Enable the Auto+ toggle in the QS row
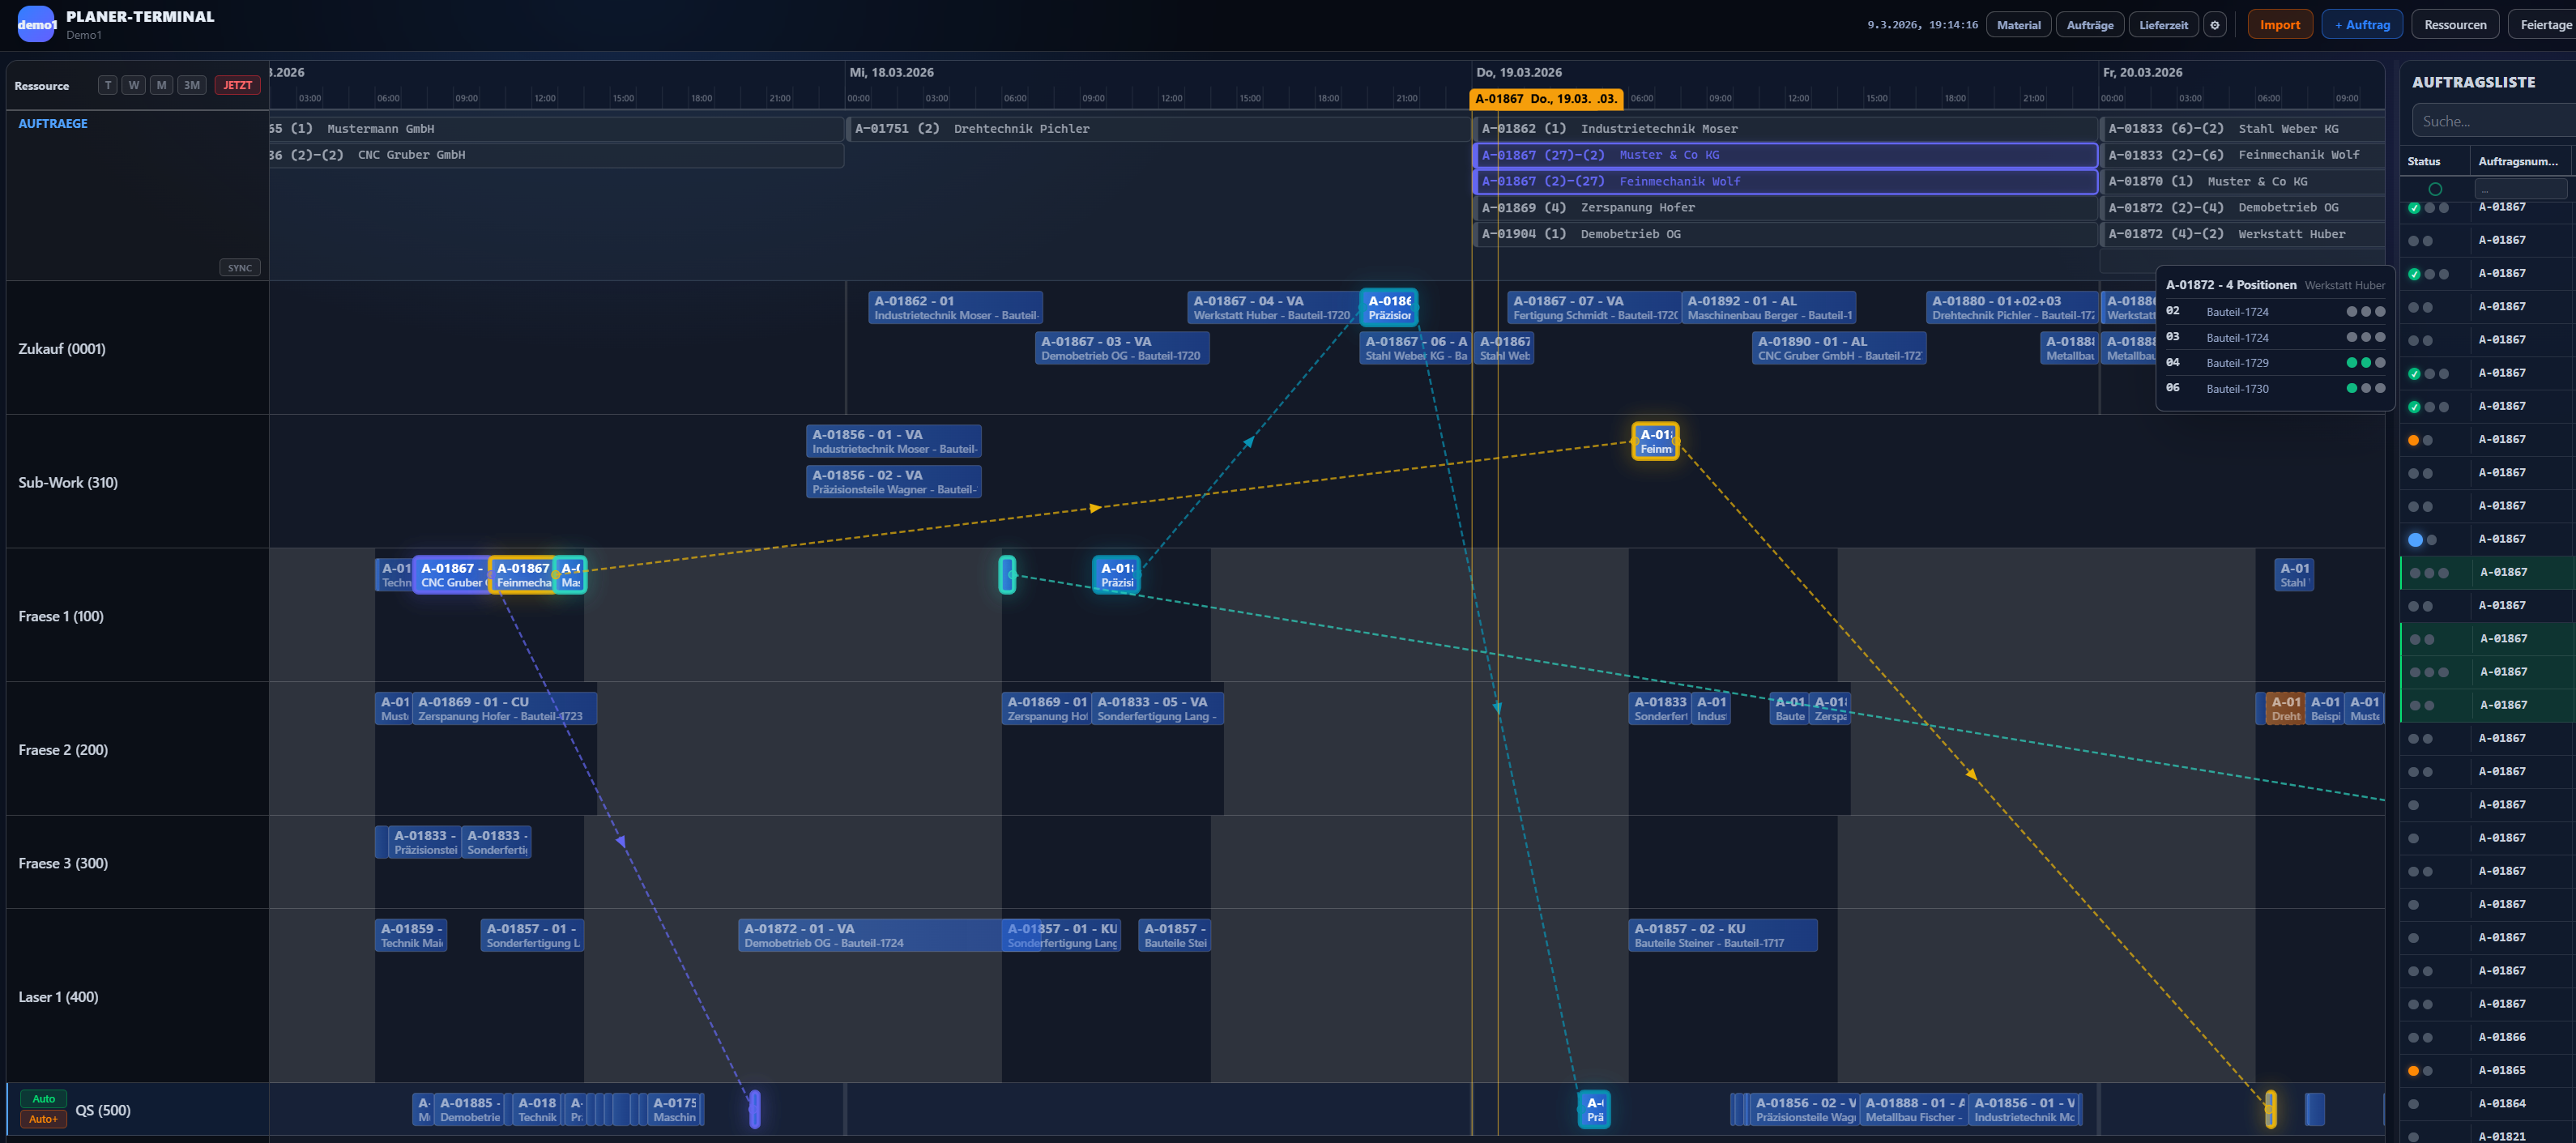The height and width of the screenshot is (1143, 2576). click(43, 1119)
